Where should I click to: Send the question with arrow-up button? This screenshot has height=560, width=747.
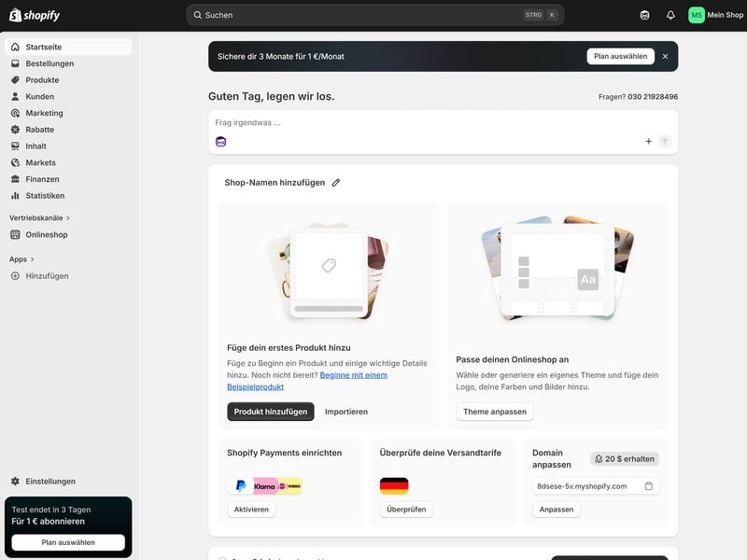(x=665, y=142)
